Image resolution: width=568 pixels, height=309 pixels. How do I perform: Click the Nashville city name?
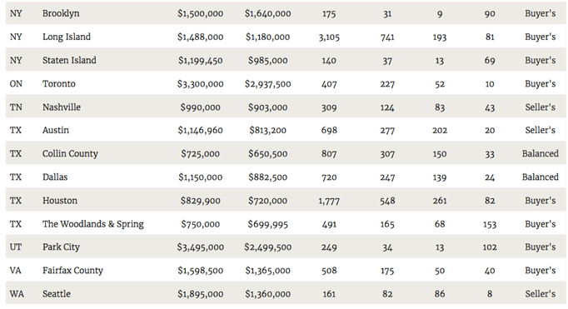[62, 107]
